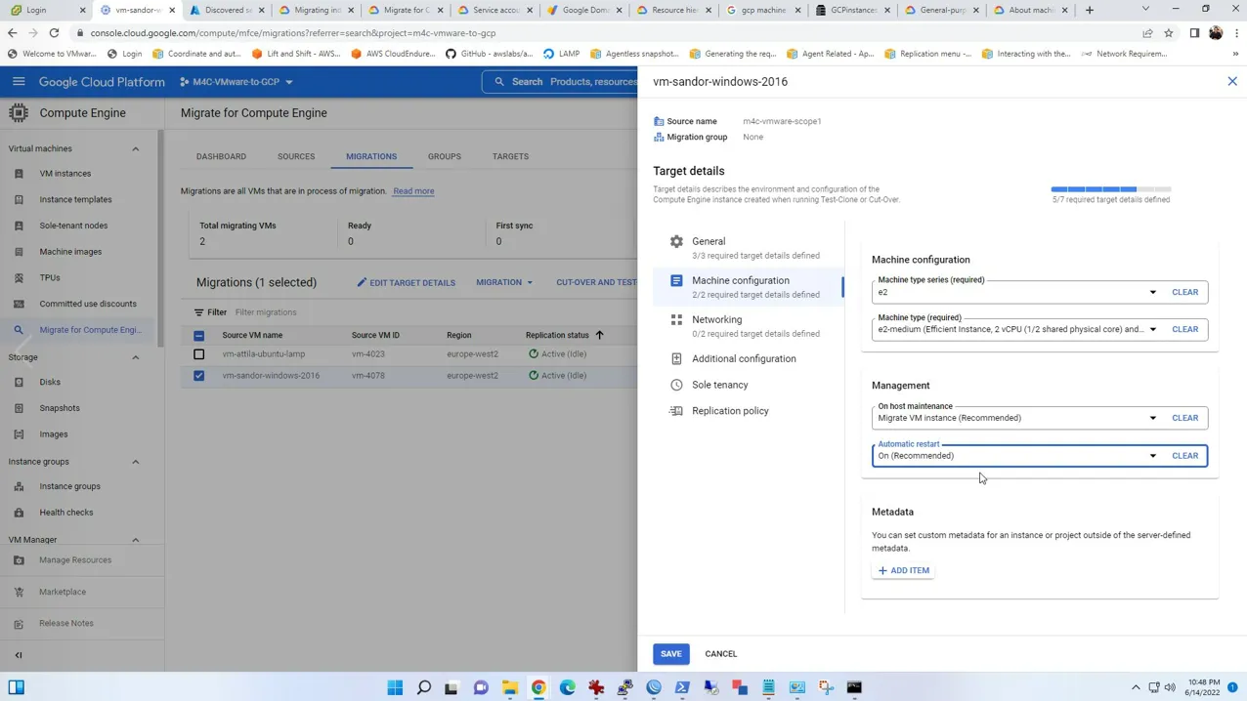The width and height of the screenshot is (1247, 701).
Task: Open Windows taskbar search
Action: pos(424,687)
